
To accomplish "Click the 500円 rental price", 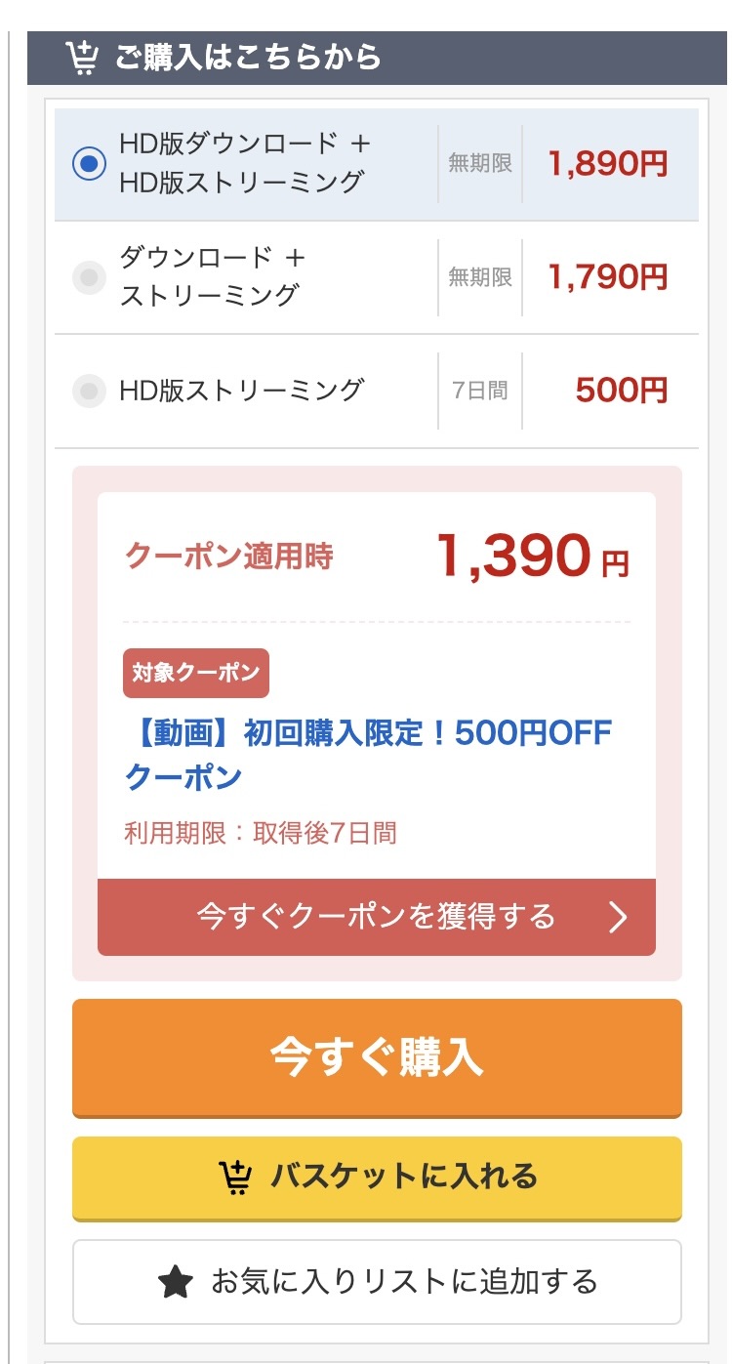I will tap(622, 391).
